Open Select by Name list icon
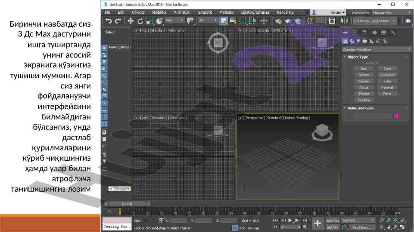Screen dimensions: 414x232 pyautogui.click(x=233, y=21)
